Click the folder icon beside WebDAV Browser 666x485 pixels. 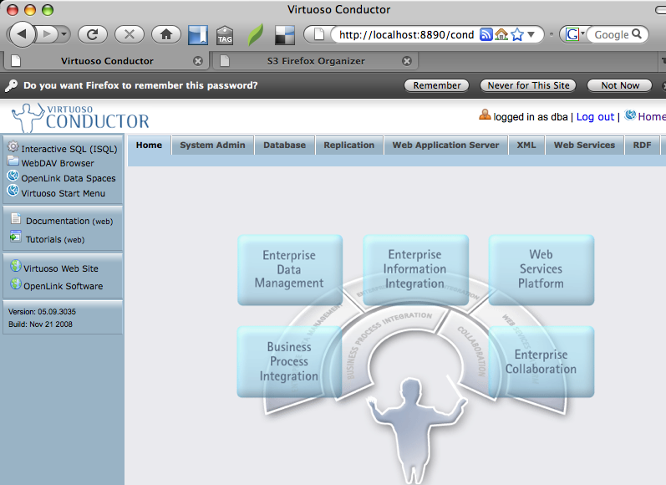(x=13, y=162)
